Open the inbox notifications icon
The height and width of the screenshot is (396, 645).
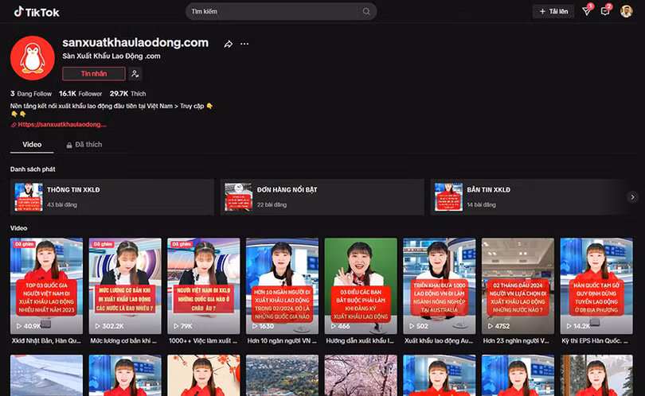(605, 12)
